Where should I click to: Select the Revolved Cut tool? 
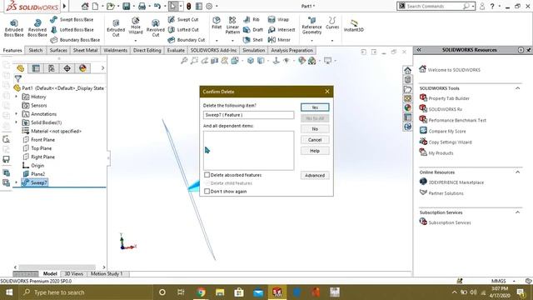point(156,27)
